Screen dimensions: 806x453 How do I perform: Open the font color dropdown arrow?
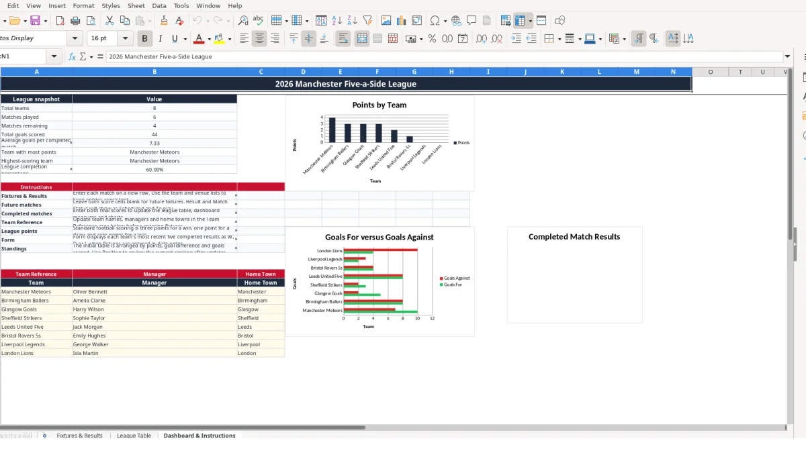click(209, 39)
